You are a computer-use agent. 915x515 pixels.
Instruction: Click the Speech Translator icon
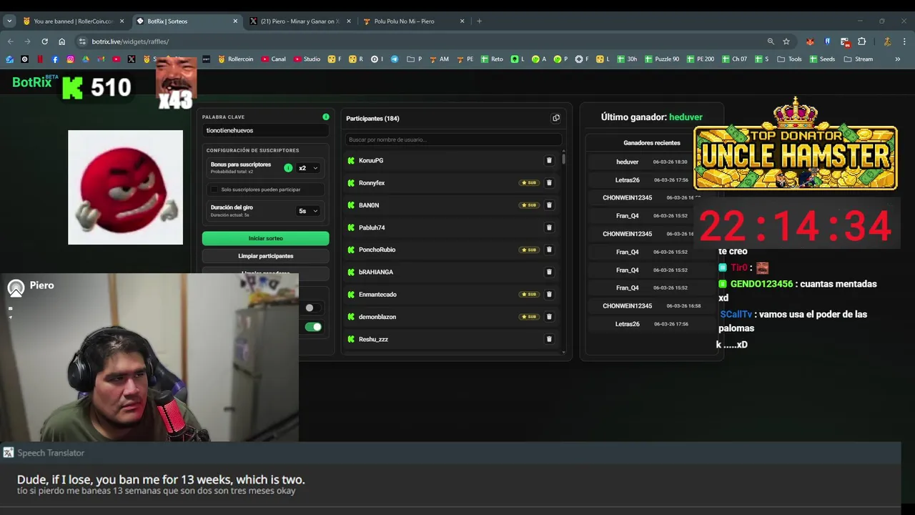[x=9, y=453]
